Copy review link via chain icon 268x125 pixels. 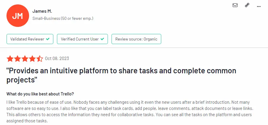tap(247, 5)
